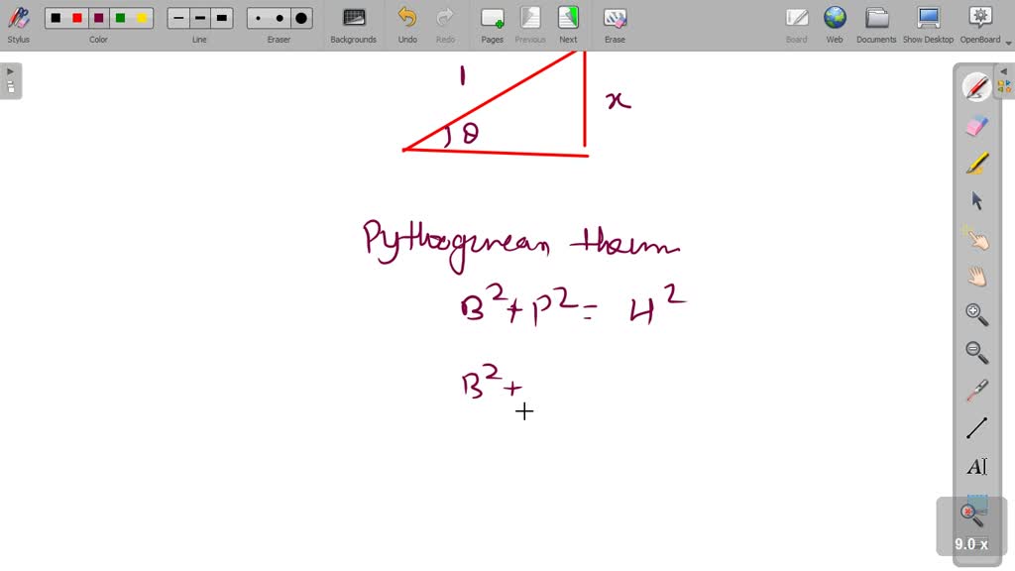Image resolution: width=1015 pixels, height=571 pixels.
Task: Select the Eraser tool in side palette
Action: pyautogui.click(x=976, y=126)
